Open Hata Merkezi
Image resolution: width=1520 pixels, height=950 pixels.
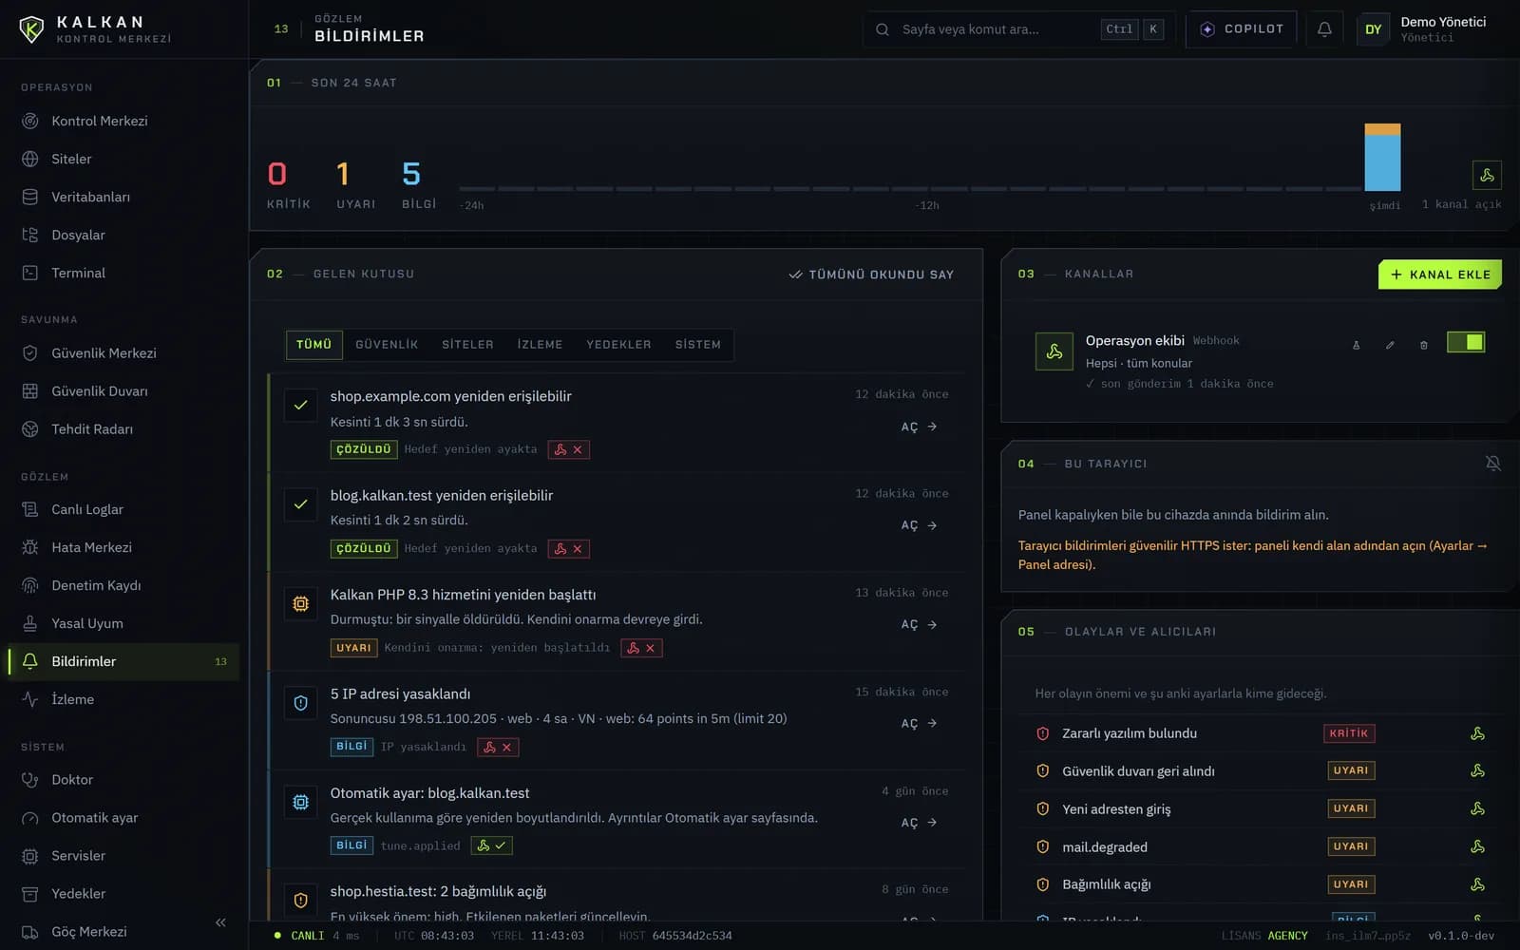tap(123, 547)
